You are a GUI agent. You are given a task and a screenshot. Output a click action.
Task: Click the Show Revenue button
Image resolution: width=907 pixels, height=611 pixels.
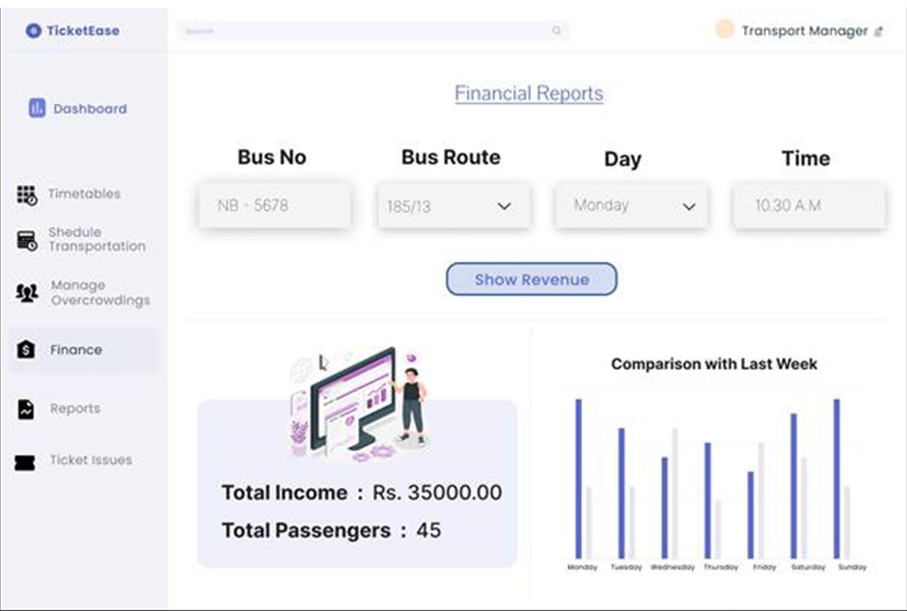tap(532, 279)
